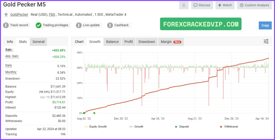Toggle Deposit markers in chart legend
The image size is (275, 140).
[182, 127]
